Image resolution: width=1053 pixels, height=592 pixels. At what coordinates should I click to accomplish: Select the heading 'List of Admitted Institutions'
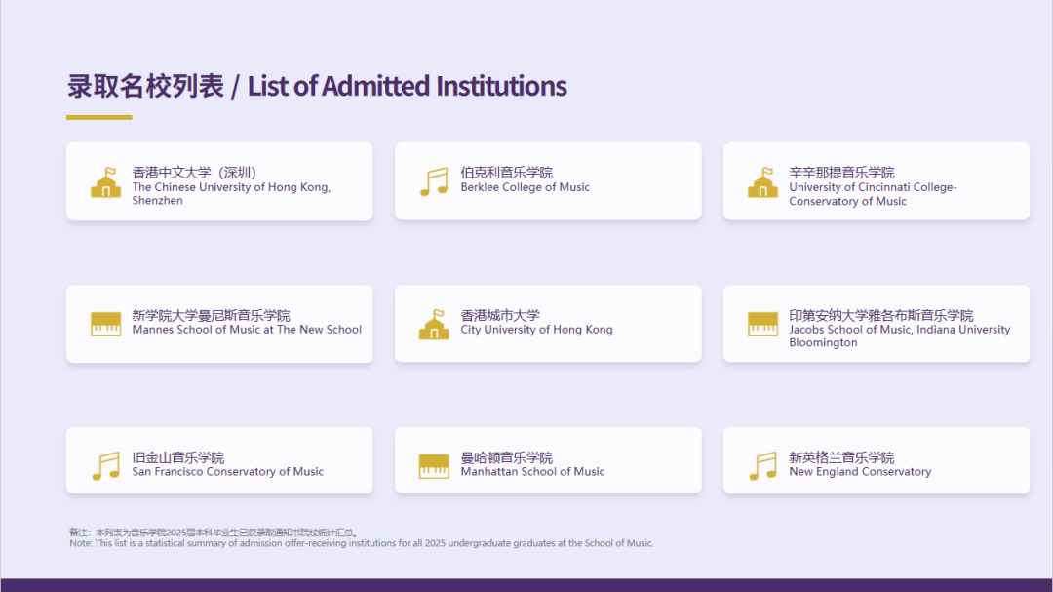[x=407, y=86]
